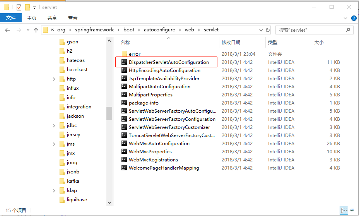Click the New Folder quick access icon
359x216 pixels.
(27, 7)
